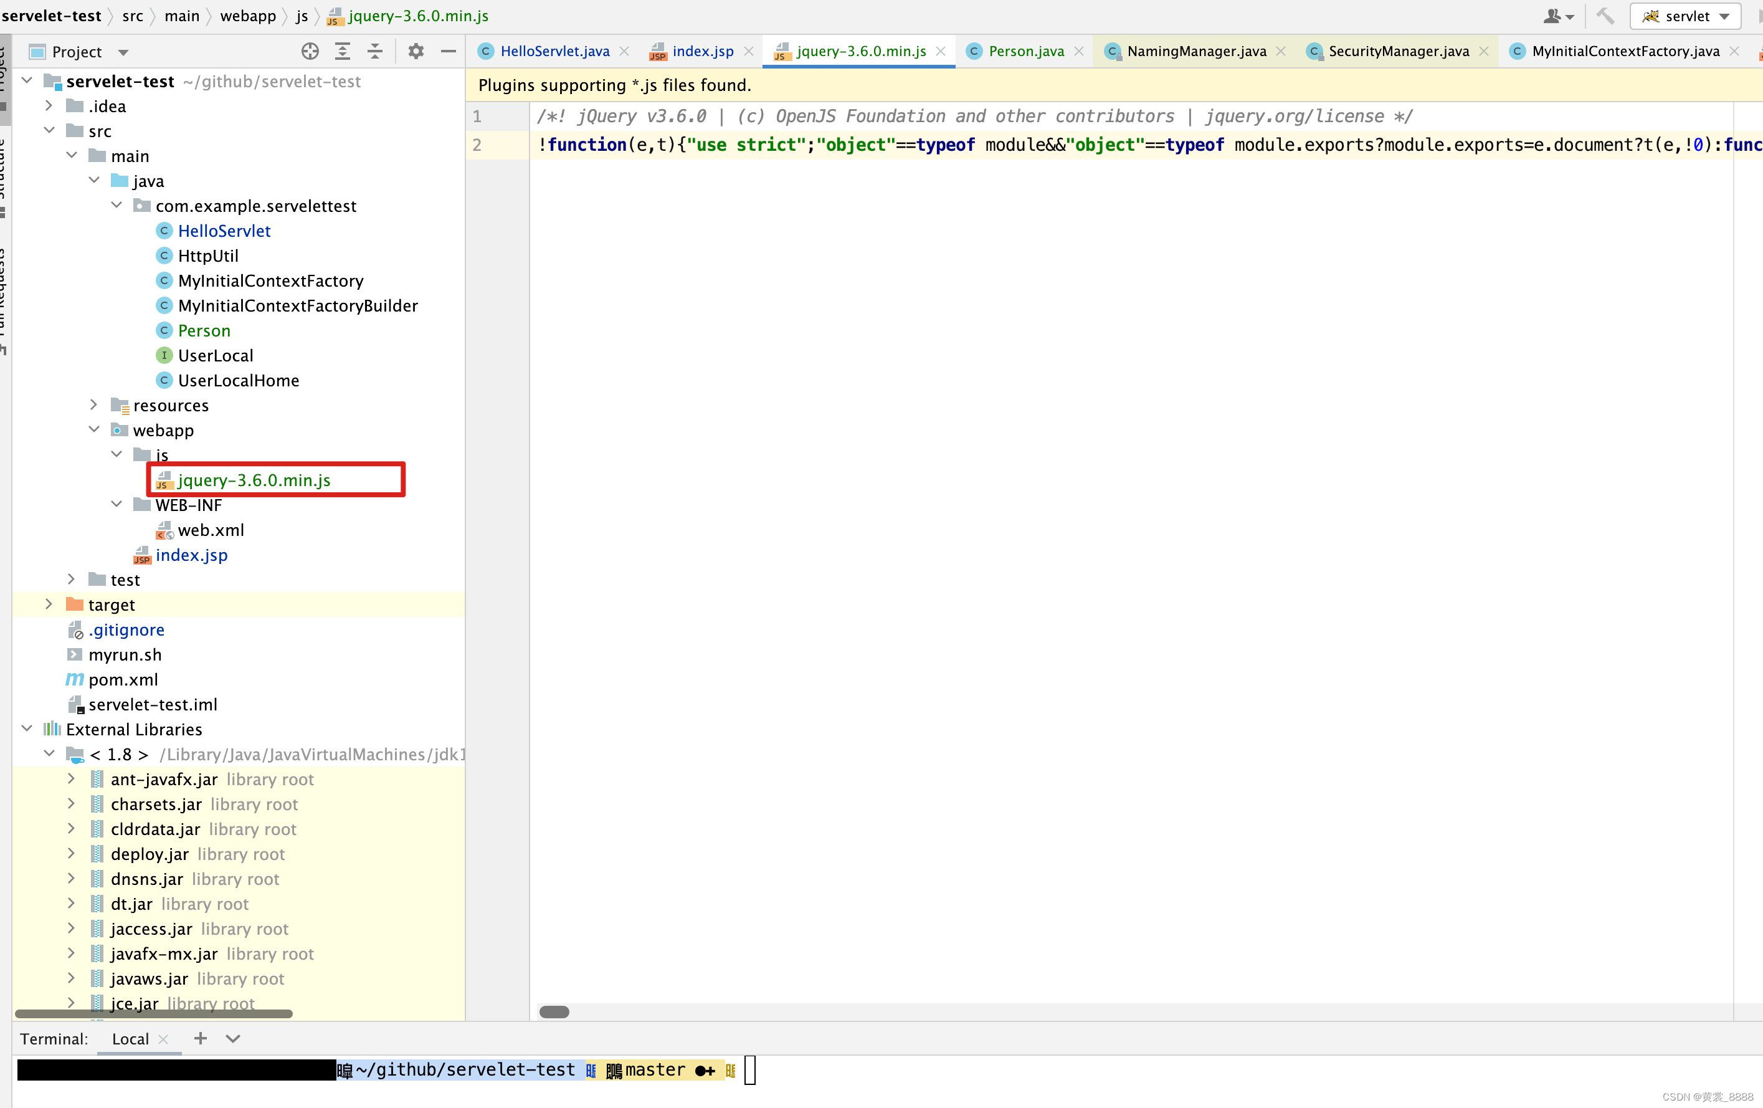Click 'src' in the breadcrumb path
The image size is (1763, 1108).
point(133,16)
